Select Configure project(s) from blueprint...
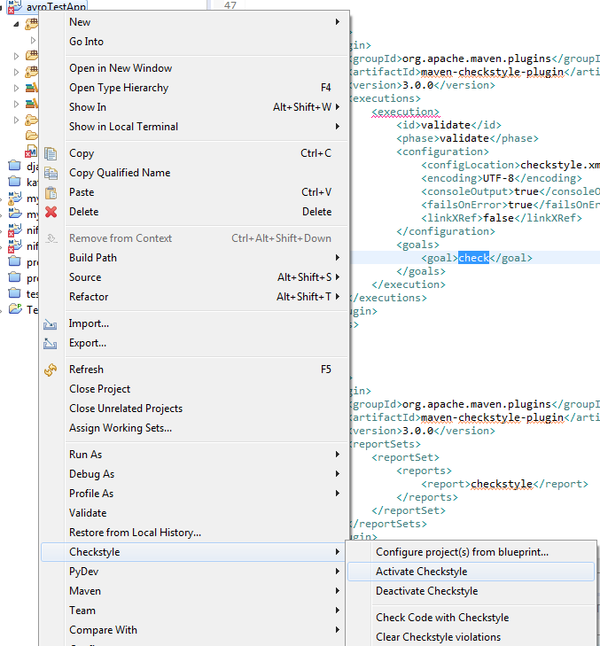600x646 pixels. pos(471,552)
